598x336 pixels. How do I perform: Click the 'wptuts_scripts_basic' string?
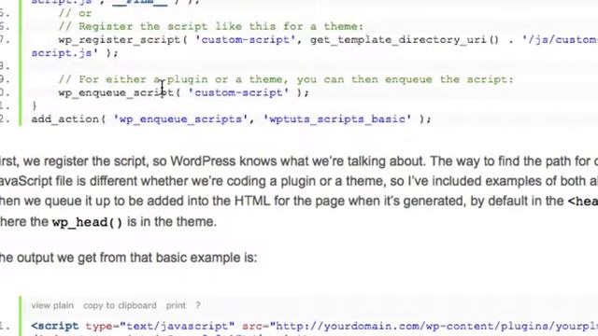(x=337, y=119)
